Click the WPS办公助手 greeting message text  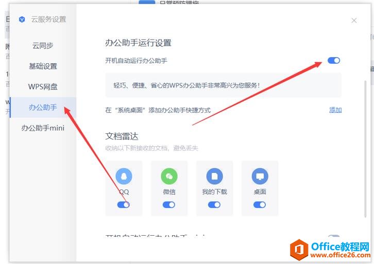186,85
